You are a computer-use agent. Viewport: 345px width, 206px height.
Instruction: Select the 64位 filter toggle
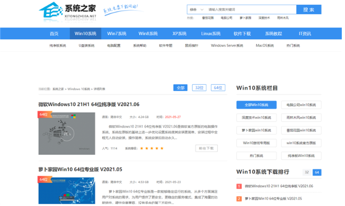click(x=218, y=88)
